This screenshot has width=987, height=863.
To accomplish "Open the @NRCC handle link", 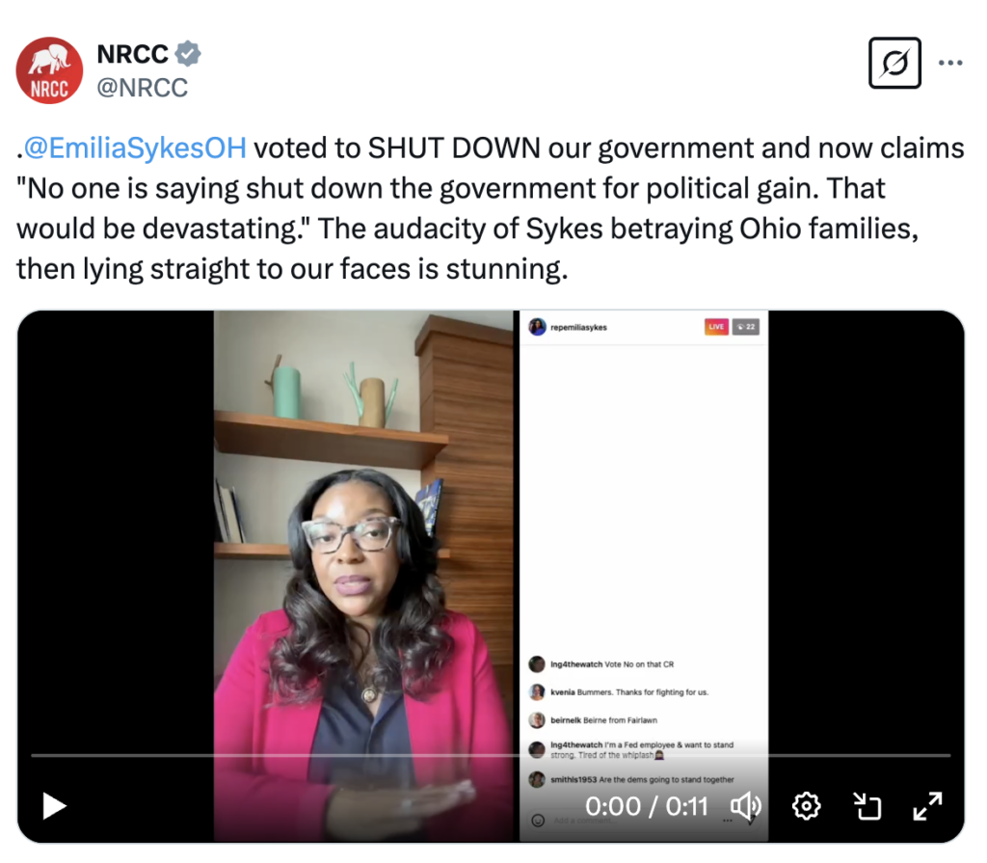I will tap(143, 88).
